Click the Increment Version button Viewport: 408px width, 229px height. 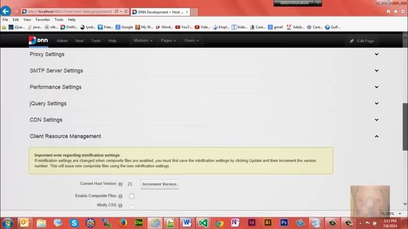(159, 184)
